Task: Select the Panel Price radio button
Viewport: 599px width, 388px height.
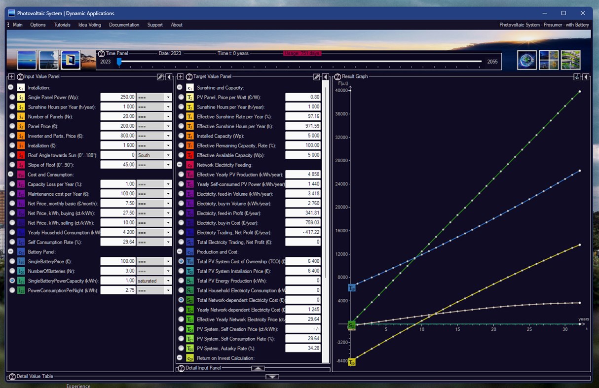Action: (x=12, y=126)
